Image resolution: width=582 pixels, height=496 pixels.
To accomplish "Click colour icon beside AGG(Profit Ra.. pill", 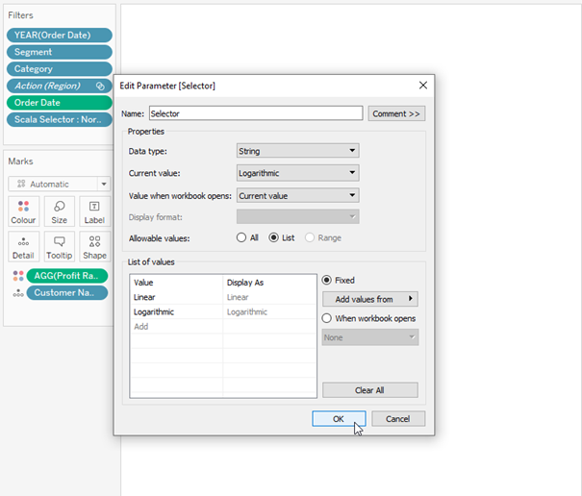I will [x=18, y=276].
